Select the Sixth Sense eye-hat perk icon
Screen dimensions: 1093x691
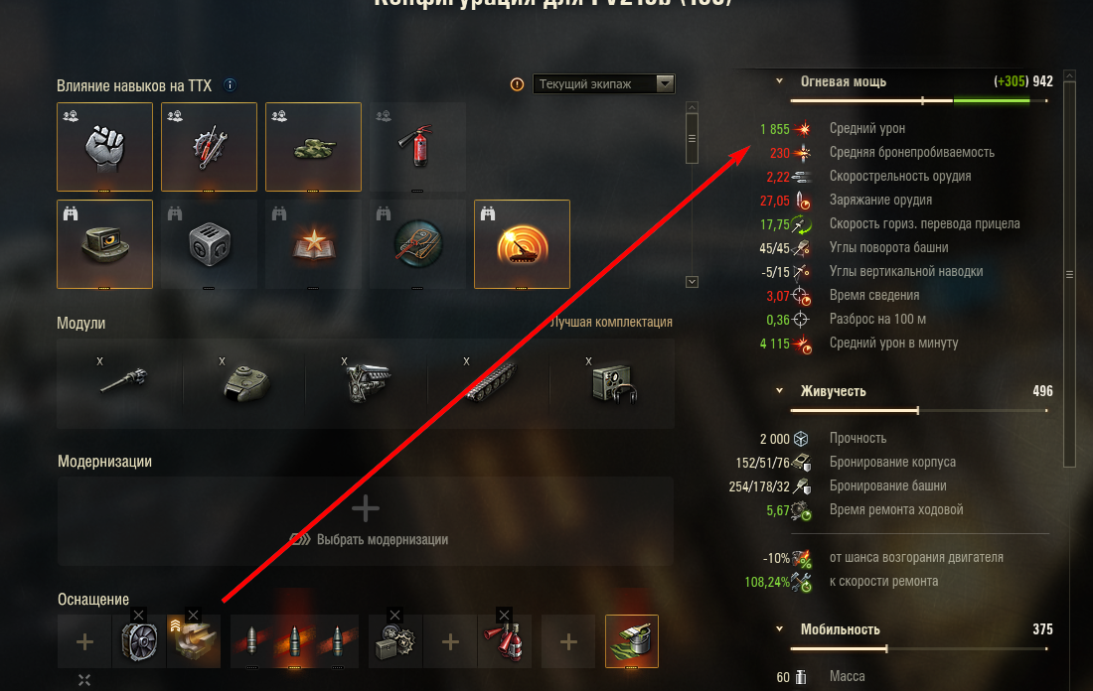pos(104,244)
